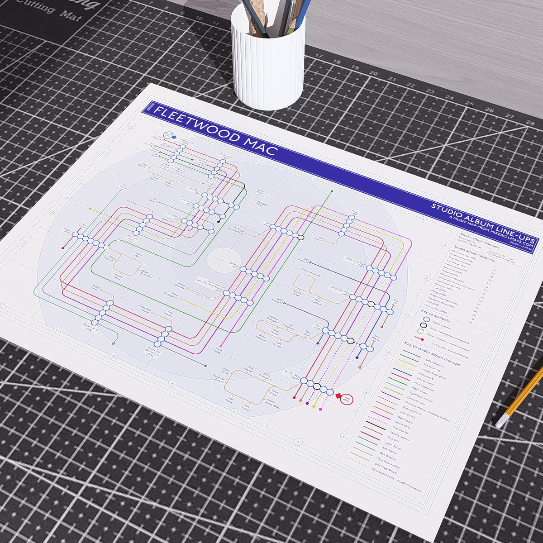Click the black circle symbol in the key
The height and width of the screenshot is (543, 543).
[x=424, y=325]
